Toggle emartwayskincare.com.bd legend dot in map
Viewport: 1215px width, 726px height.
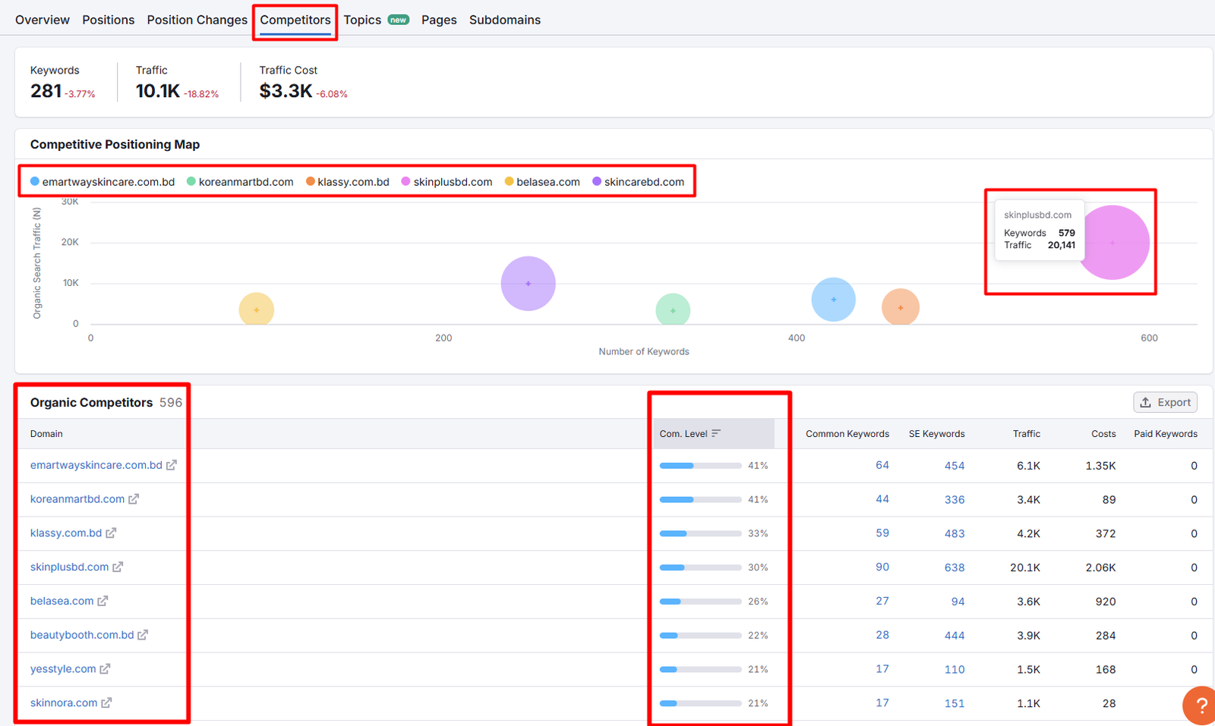pyautogui.click(x=35, y=181)
